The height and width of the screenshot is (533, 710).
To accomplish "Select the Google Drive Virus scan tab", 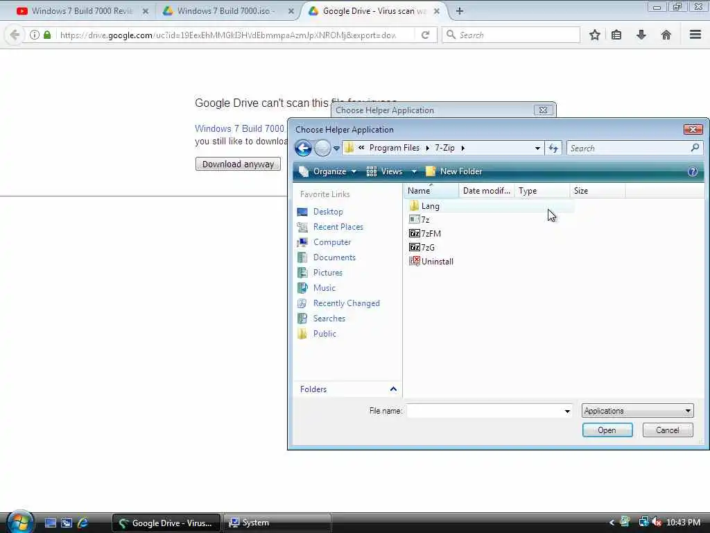I will tap(374, 11).
